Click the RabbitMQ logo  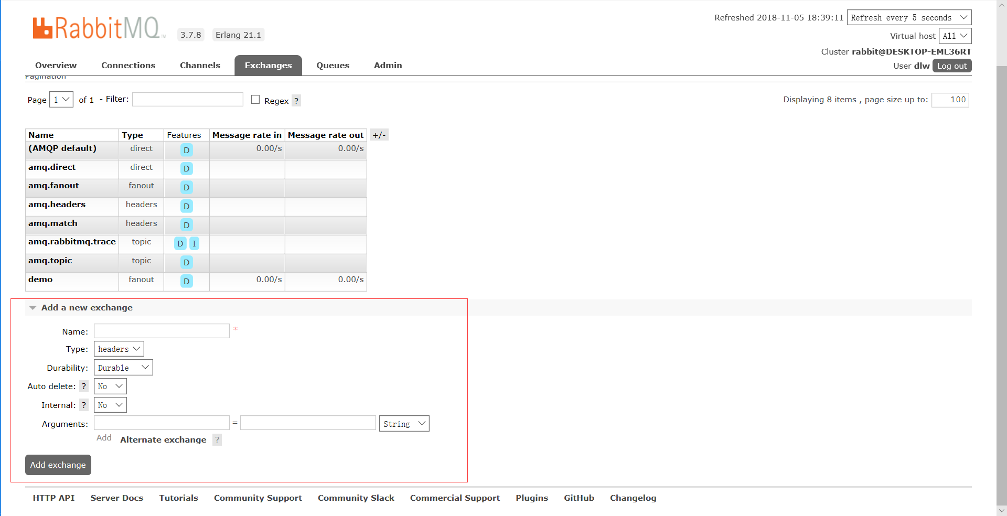99,28
